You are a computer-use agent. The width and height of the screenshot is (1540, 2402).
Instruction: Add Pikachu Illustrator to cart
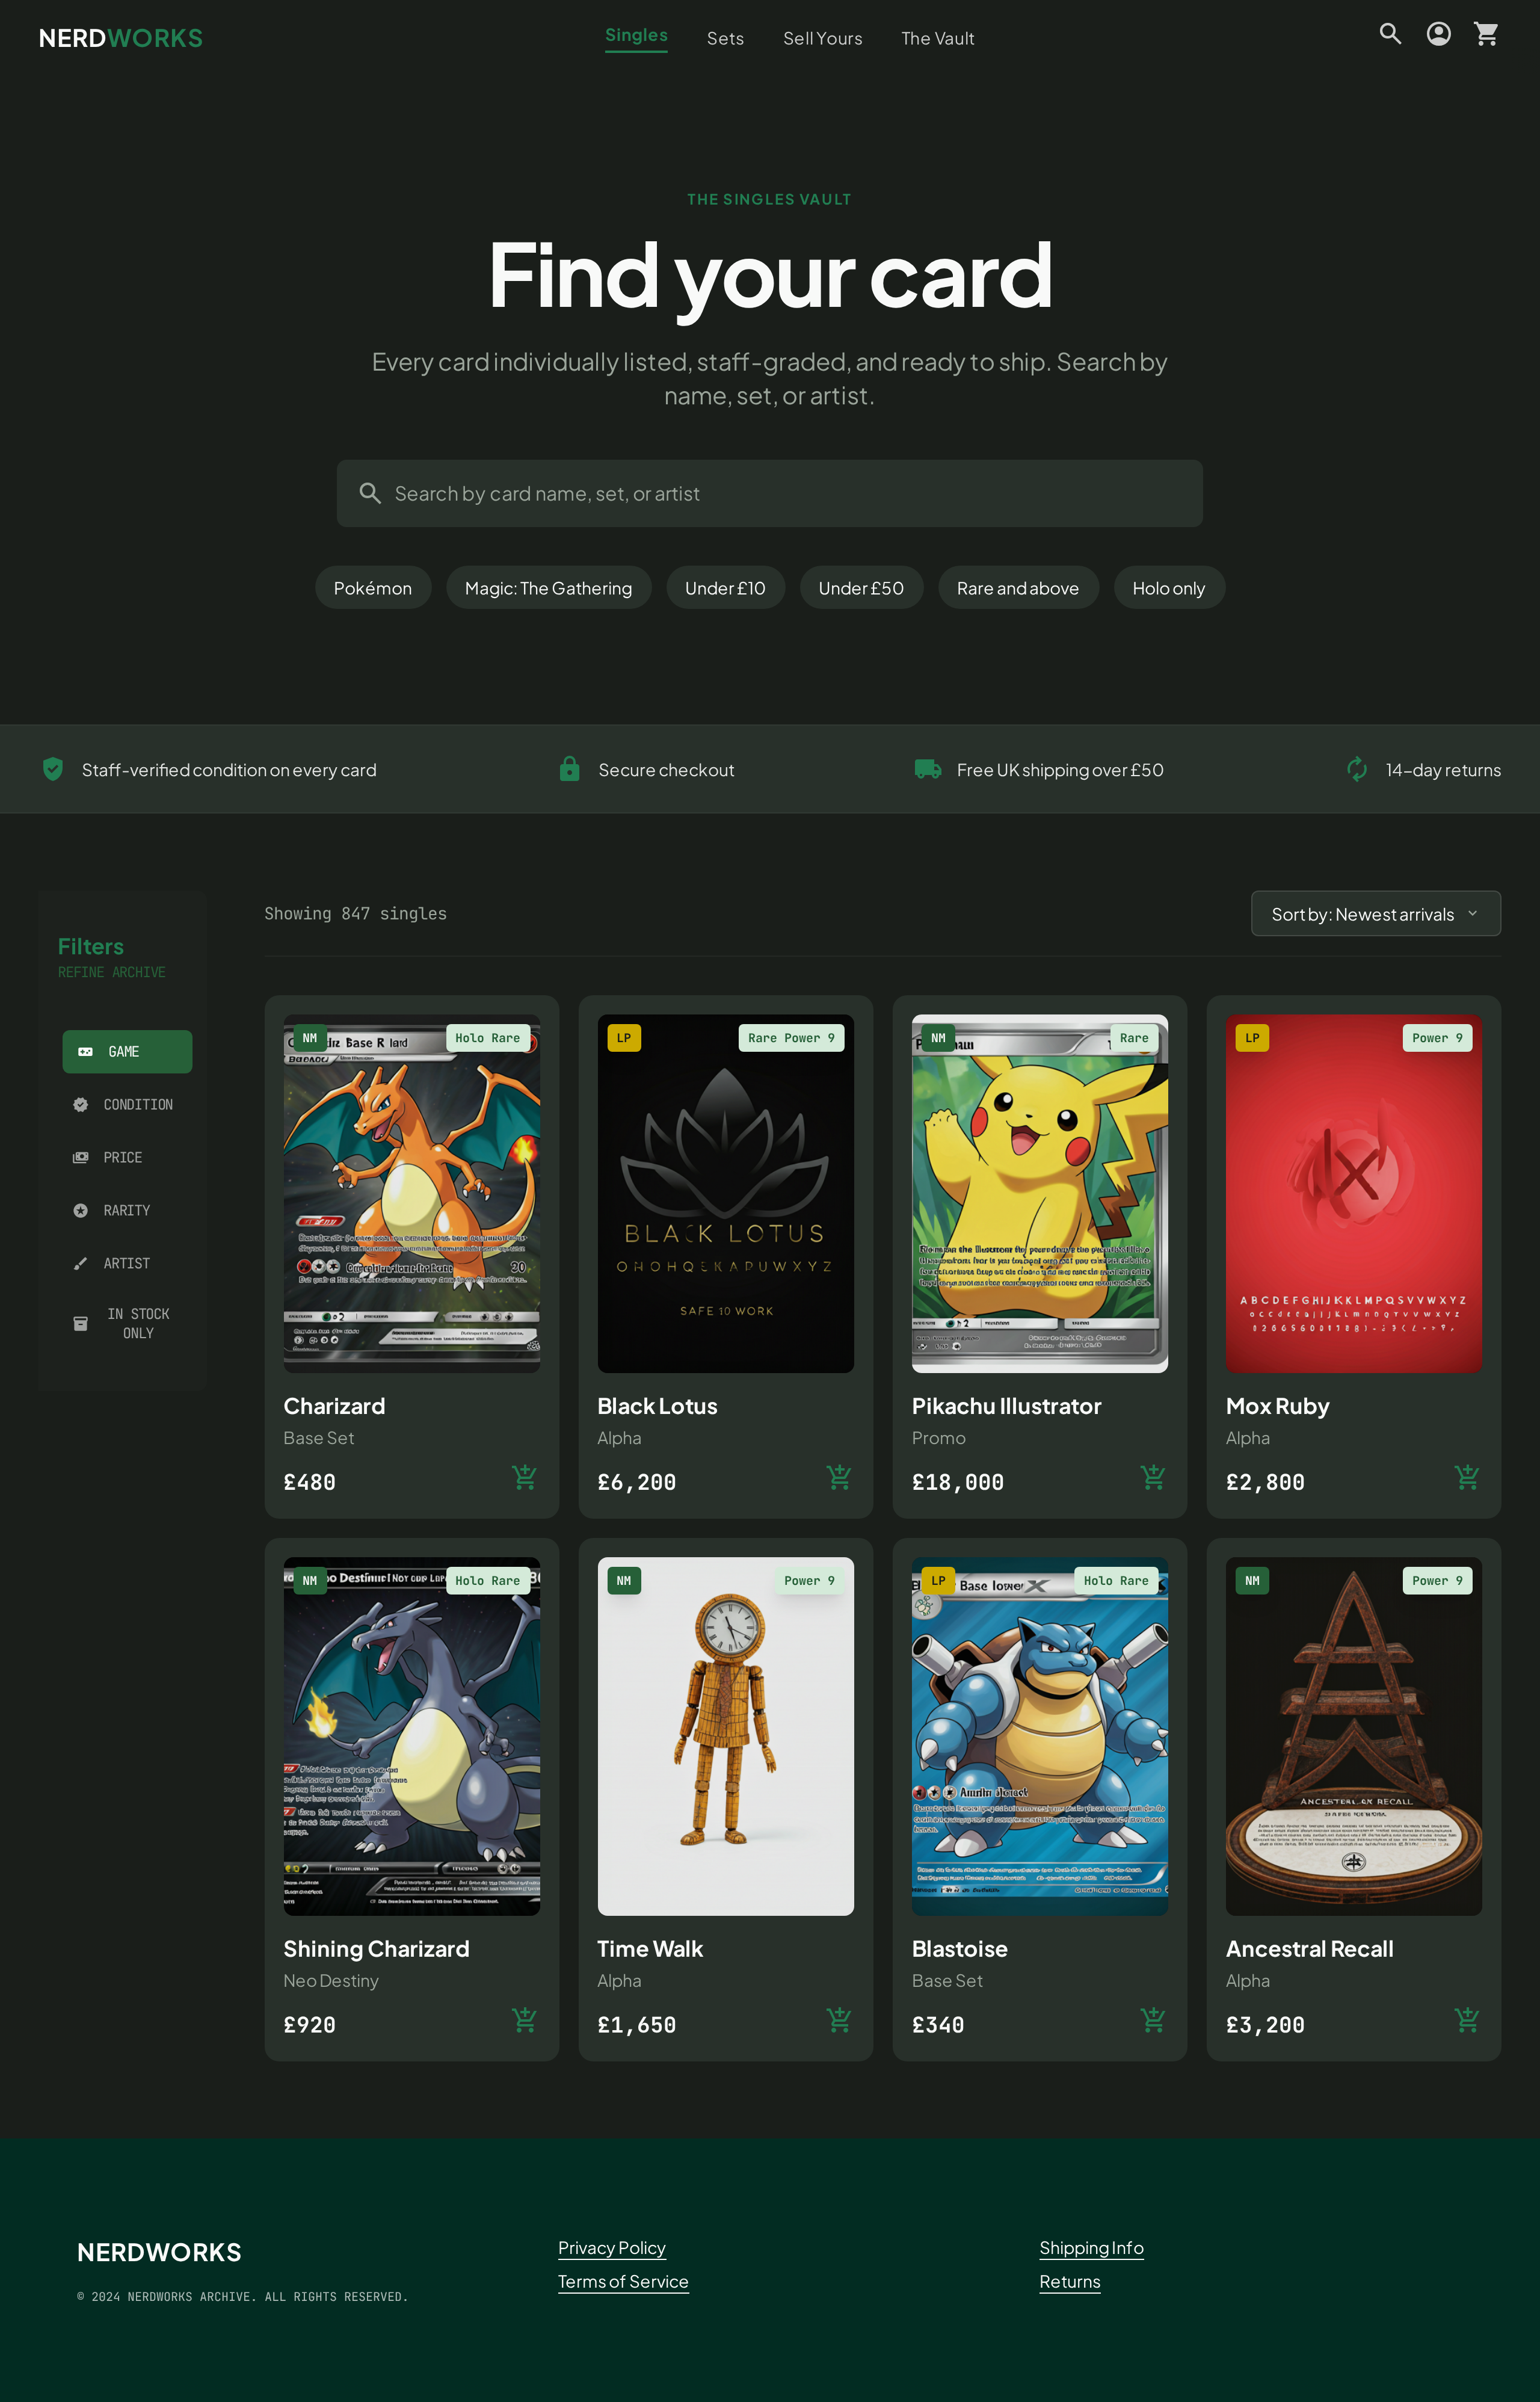click(x=1152, y=1477)
